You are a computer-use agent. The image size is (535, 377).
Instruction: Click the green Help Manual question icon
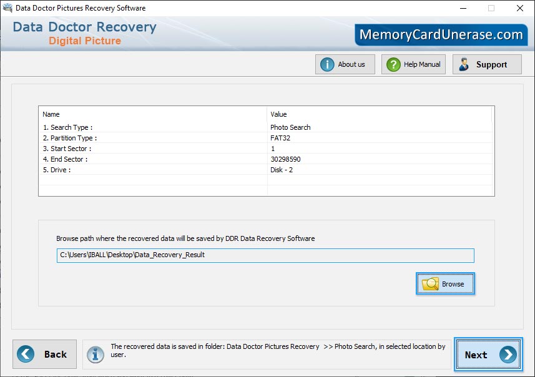point(393,64)
